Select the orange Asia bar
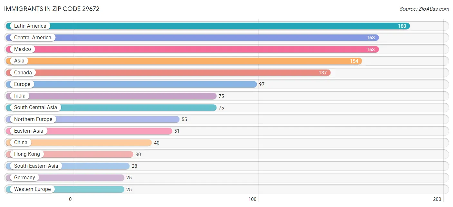Viewport: 453px width, 207px height. 184,61
